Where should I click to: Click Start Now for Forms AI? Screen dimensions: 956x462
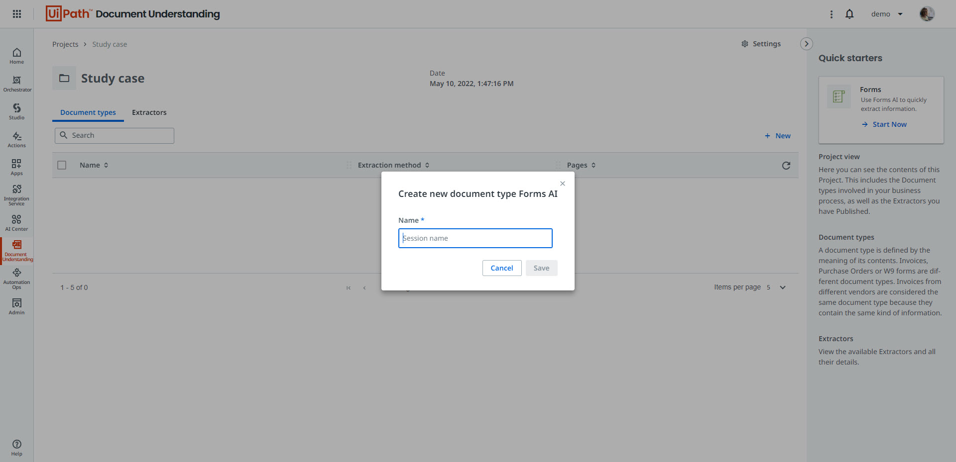[884, 124]
